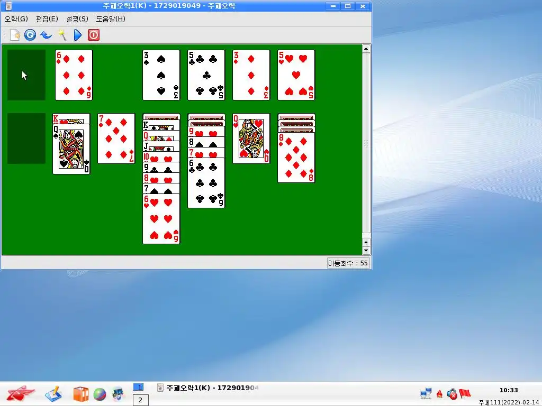The image size is (542, 406).
Task: Select the 9 of clubs card
Action: click(161, 168)
